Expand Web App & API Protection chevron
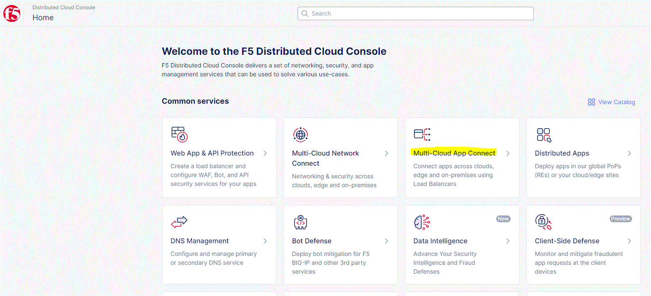This screenshot has height=296, width=651. coord(265,153)
